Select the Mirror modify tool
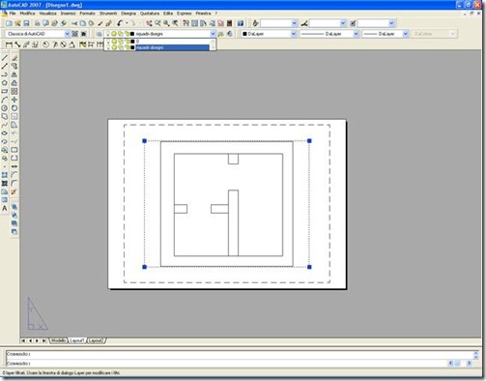Viewport: 486px width, 381px height. pos(14,74)
